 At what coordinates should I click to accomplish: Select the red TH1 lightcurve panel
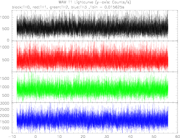[x=95, y=56]
